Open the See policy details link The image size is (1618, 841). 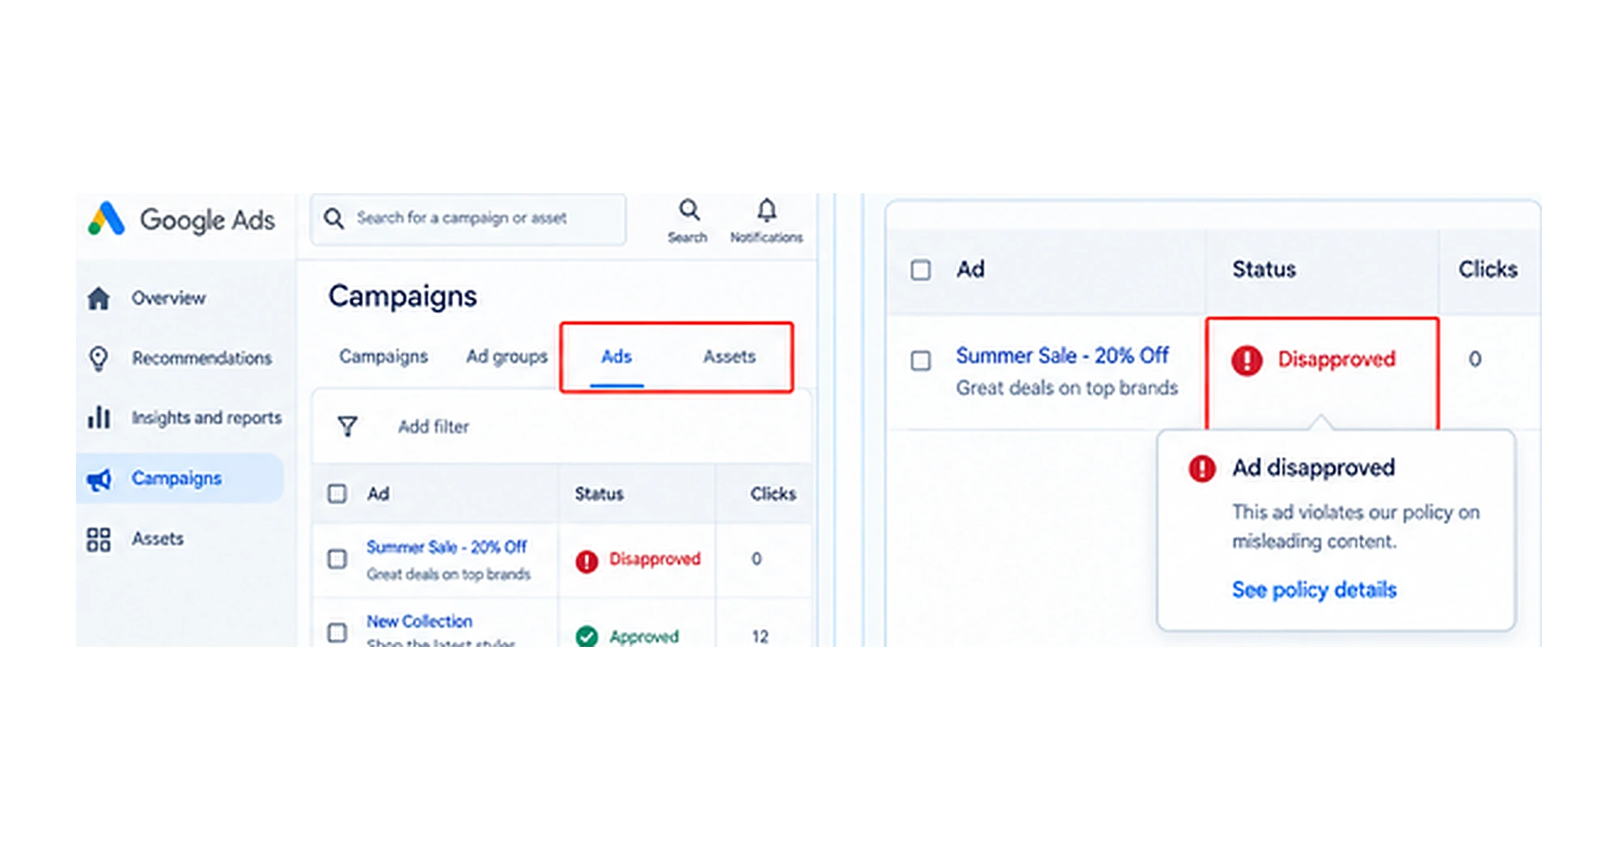pos(1315,590)
